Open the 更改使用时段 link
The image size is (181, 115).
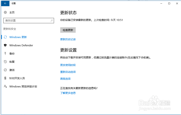(68, 65)
